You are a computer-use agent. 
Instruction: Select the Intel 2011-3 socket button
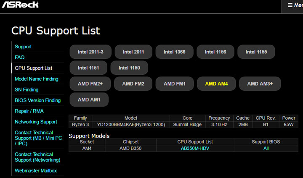[x=90, y=52]
